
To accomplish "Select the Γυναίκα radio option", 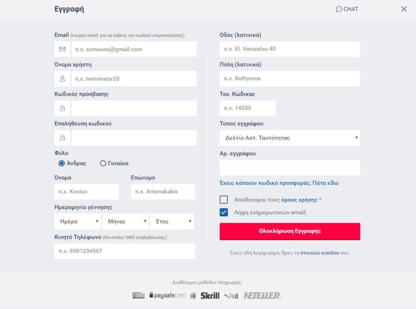I will point(103,163).
